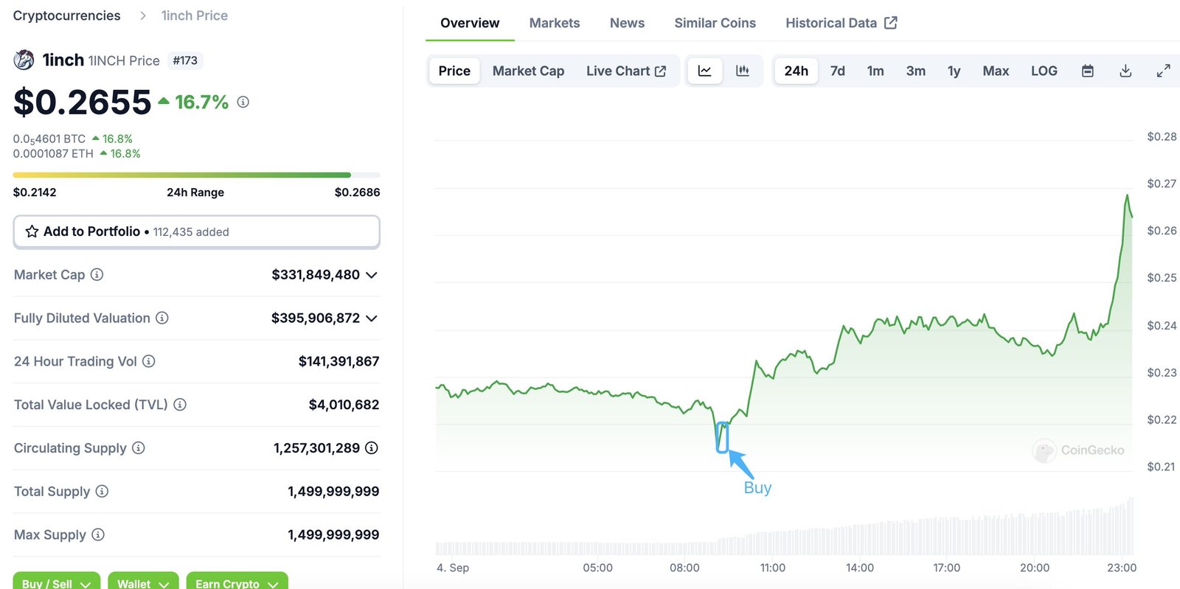Open the Markets tab
Viewport: 1180px width, 589px height.
tap(555, 23)
